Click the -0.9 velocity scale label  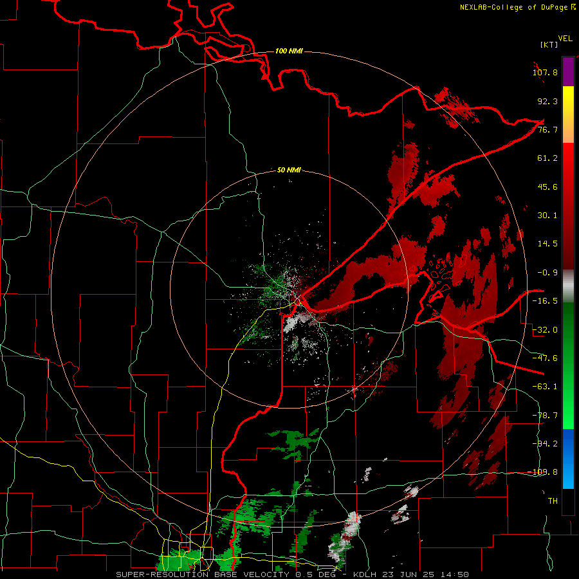[x=547, y=273]
